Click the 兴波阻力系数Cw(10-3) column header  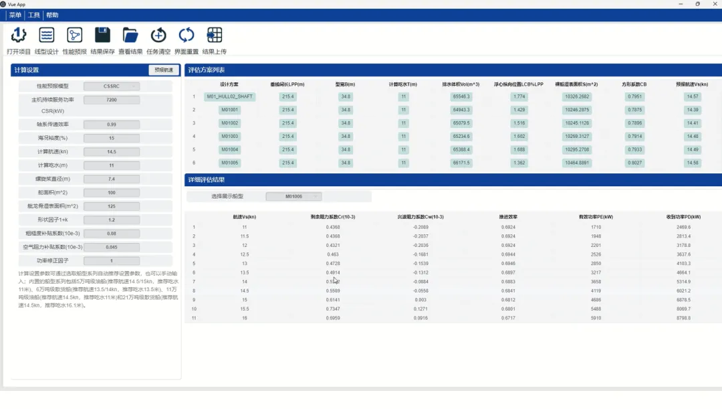click(420, 217)
